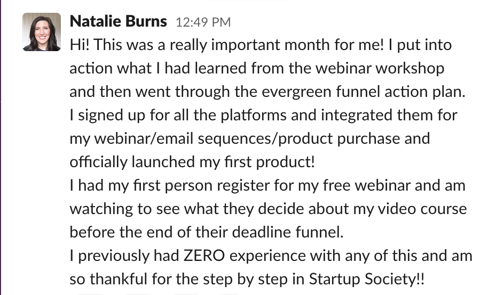Screen dimensions: 488x295
Task: Click the words "video course"
Action: 422,209
